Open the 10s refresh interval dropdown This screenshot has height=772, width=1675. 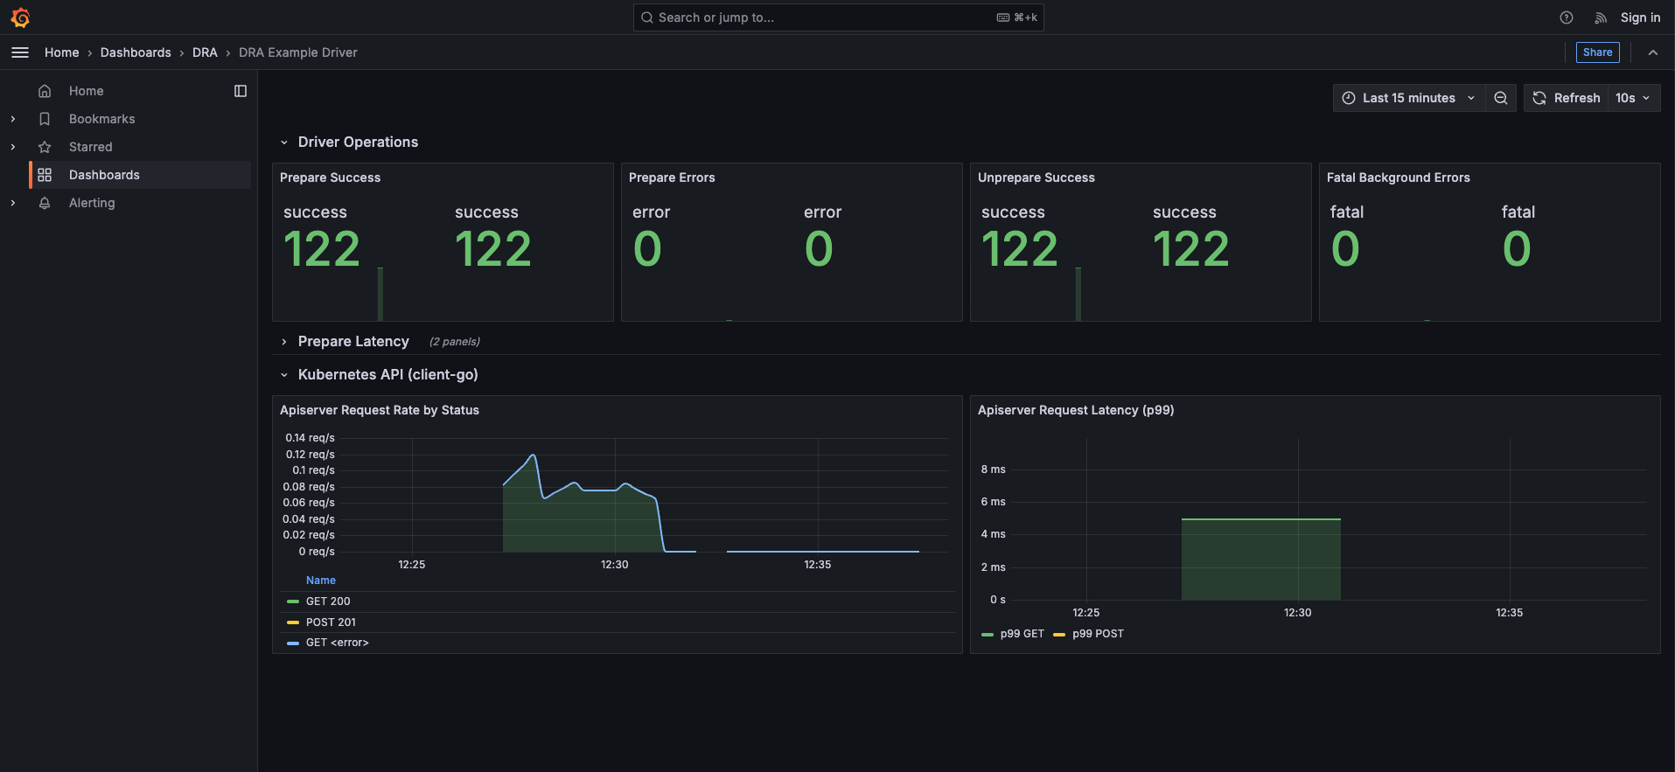pyautogui.click(x=1633, y=98)
